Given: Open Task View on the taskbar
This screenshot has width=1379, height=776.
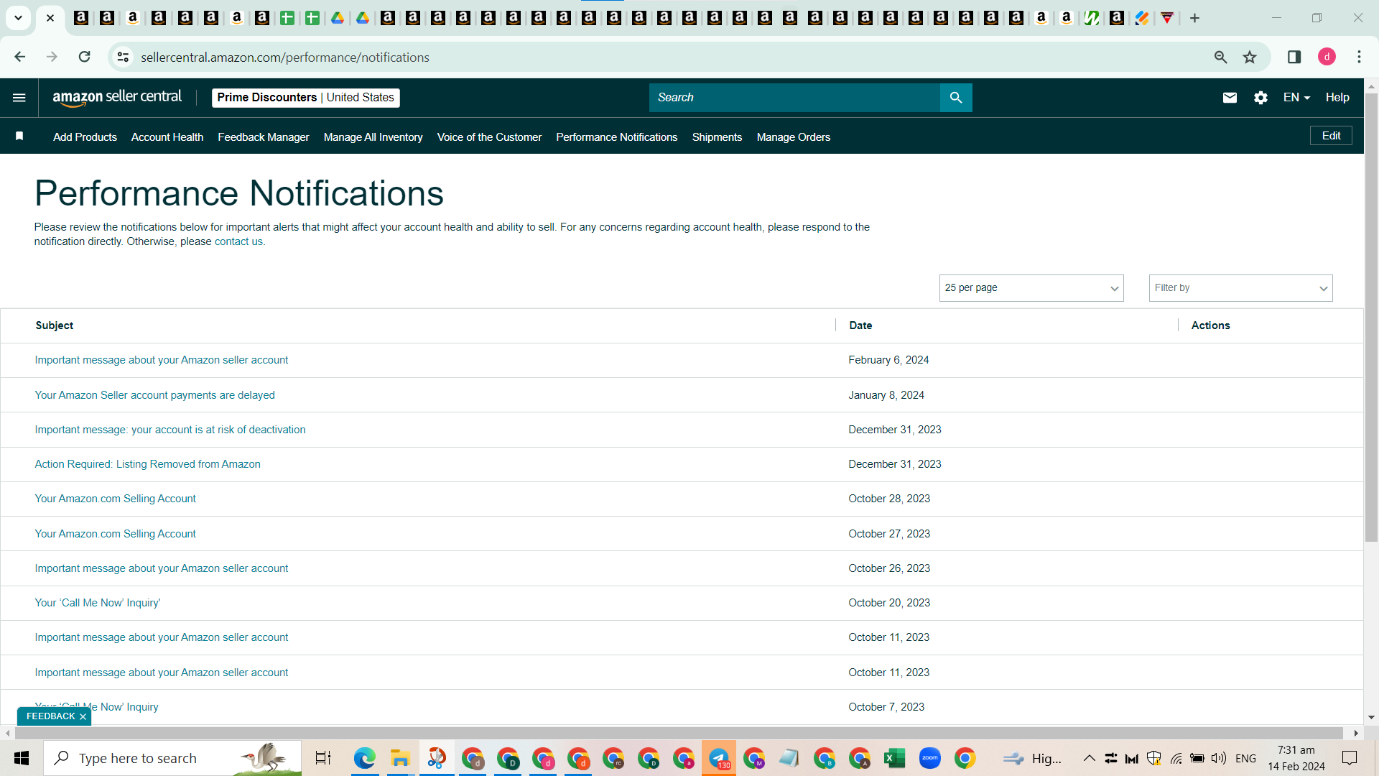Looking at the screenshot, I should [323, 758].
